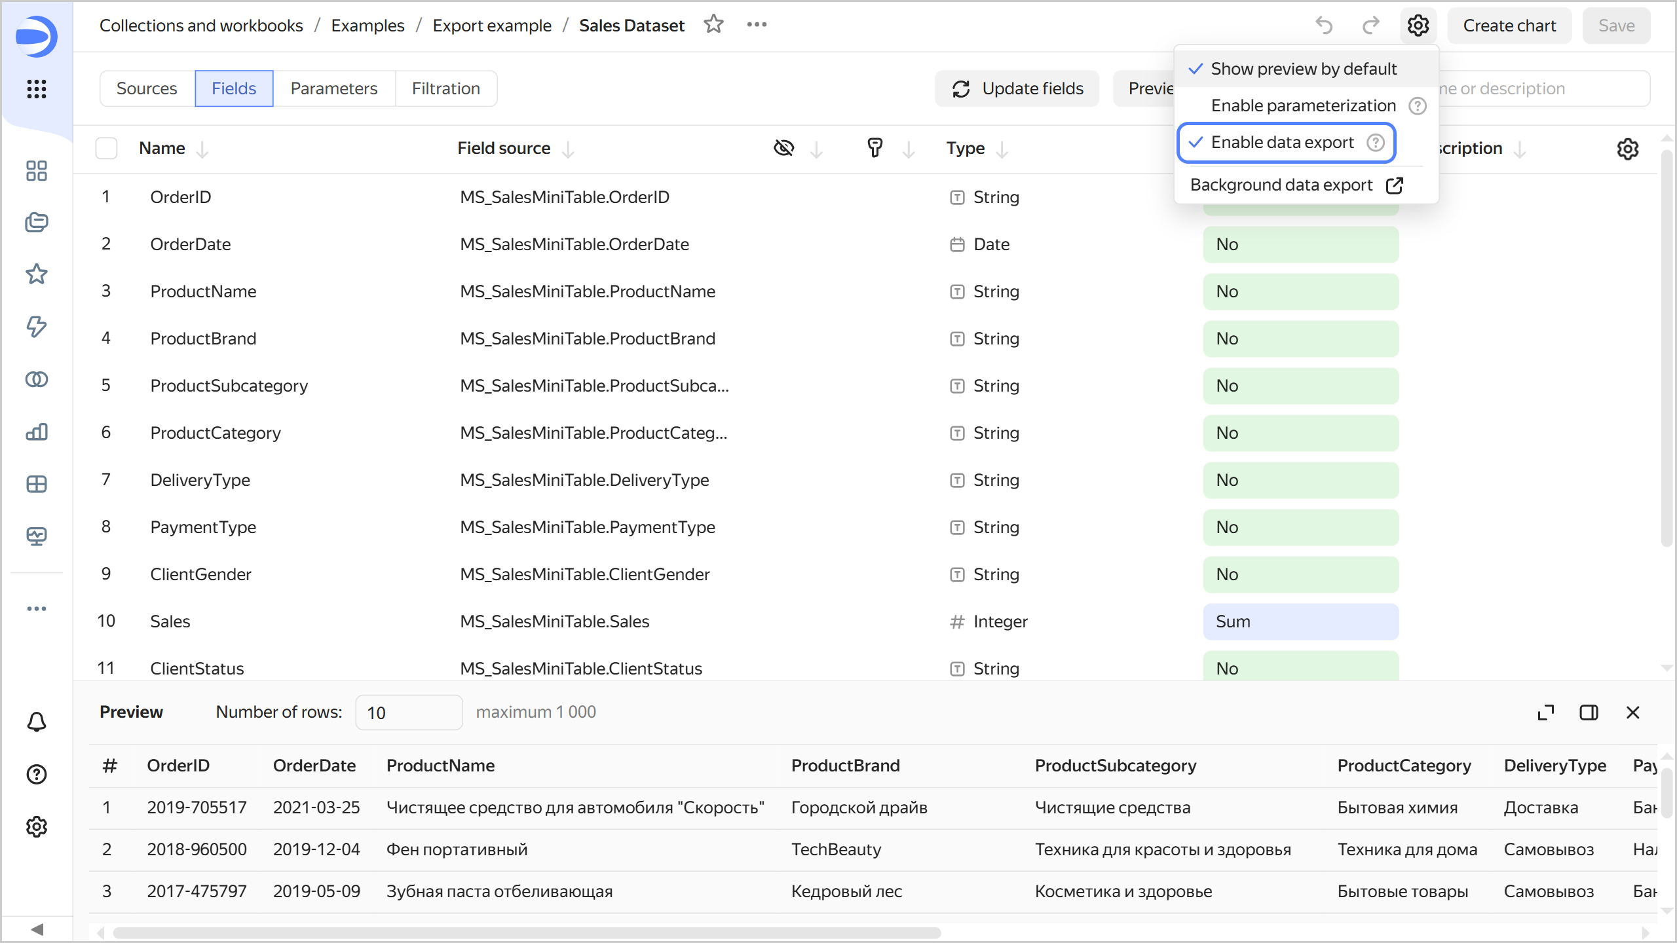
Task: Open aggregation dropdown for OrderDate row
Action: point(1300,244)
